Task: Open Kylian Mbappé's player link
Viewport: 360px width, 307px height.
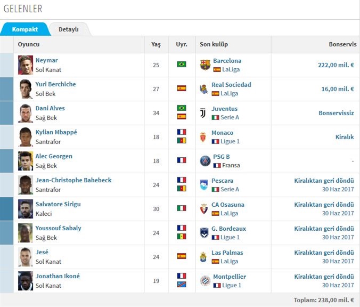Action: [x=56, y=132]
